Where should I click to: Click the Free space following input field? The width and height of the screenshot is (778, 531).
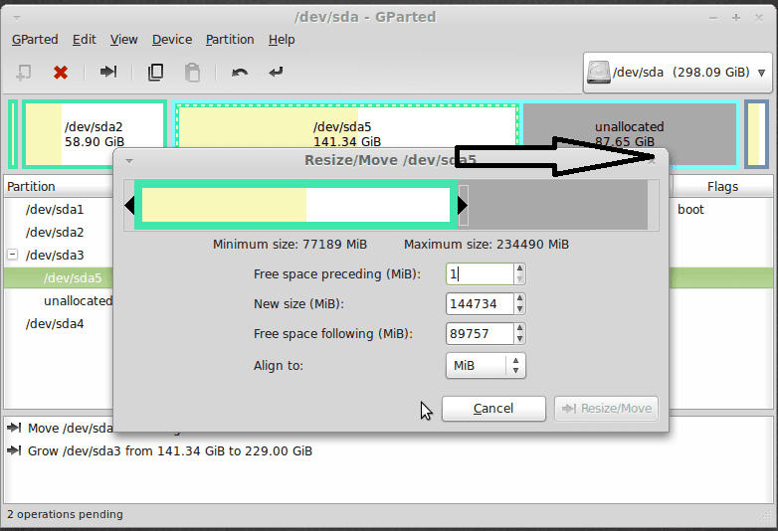tap(480, 334)
